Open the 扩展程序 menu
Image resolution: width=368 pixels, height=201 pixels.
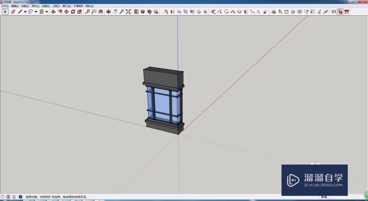click(78, 6)
